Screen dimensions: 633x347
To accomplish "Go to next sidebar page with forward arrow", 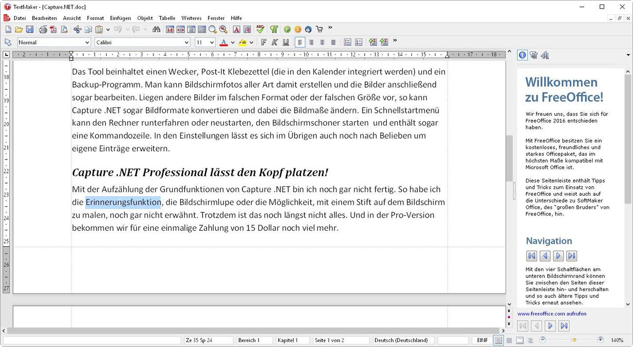I will pos(558,256).
